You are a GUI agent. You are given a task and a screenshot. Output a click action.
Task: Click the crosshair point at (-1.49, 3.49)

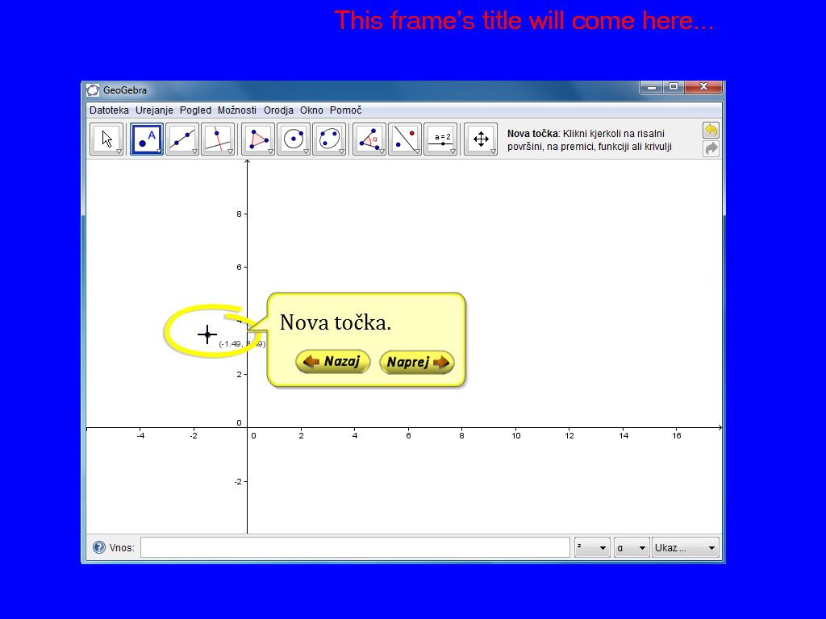point(207,334)
